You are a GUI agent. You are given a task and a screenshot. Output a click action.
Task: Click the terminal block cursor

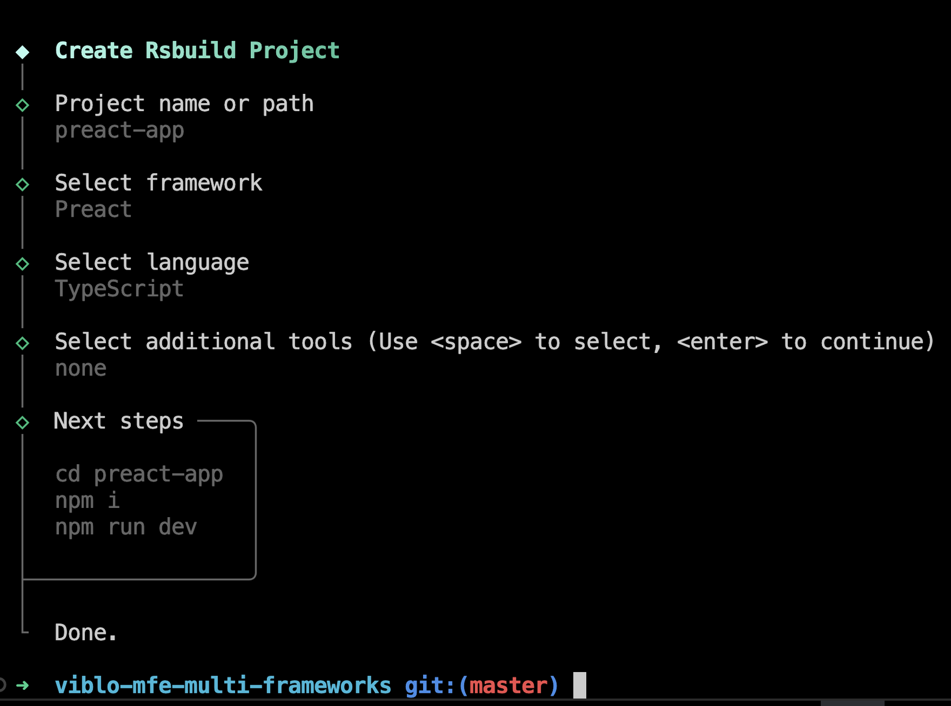(x=579, y=685)
